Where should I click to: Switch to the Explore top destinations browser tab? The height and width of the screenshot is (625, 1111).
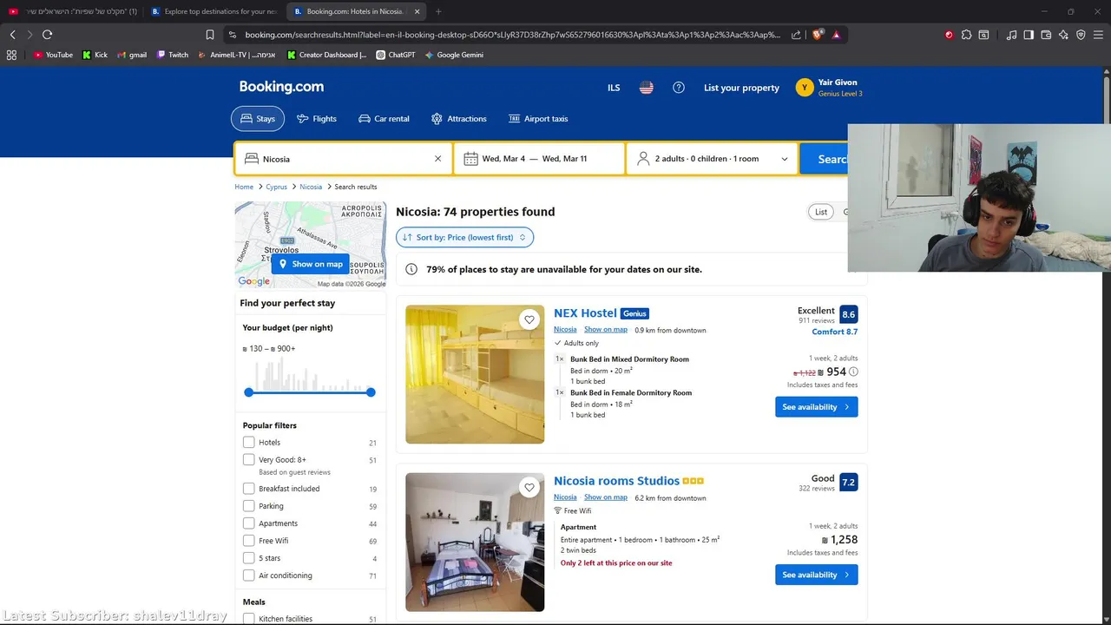(x=214, y=11)
